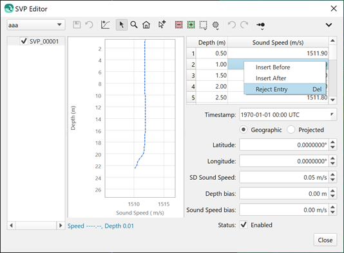Open the Timestamp dropdown arrow

(332, 114)
